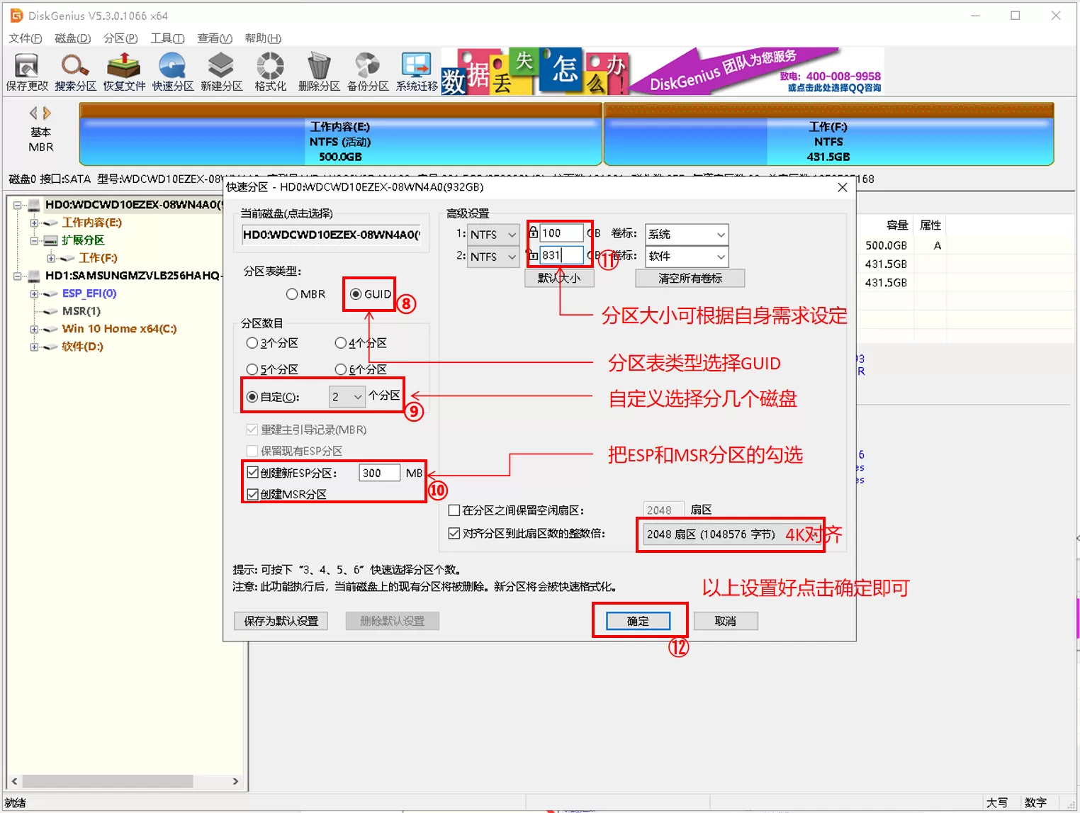The image size is (1080, 813).
Task: Open the 帮助 menu
Action: pos(261,38)
